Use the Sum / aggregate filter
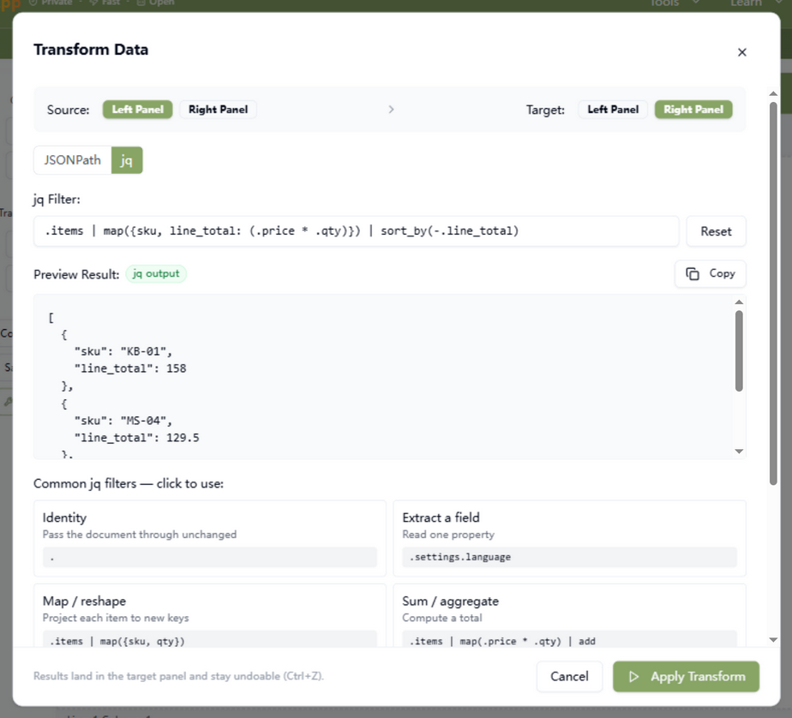This screenshot has width=792, height=718. [569, 615]
